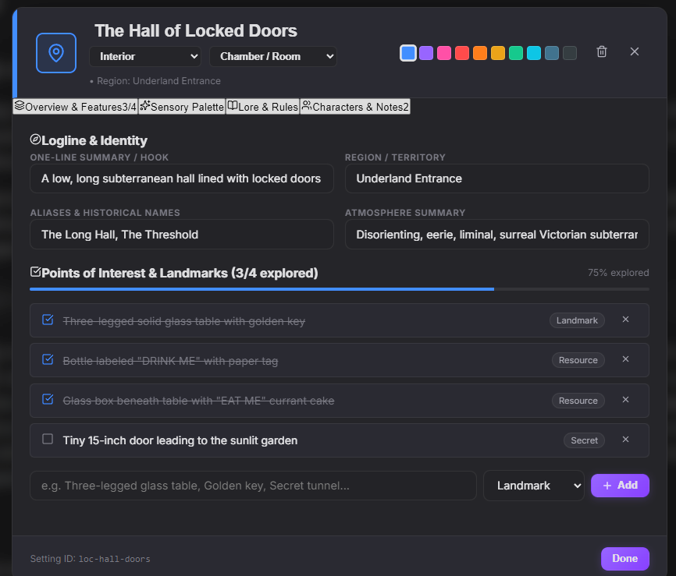Edit the Atmosphere Summary field
This screenshot has height=576, width=676.
click(497, 234)
